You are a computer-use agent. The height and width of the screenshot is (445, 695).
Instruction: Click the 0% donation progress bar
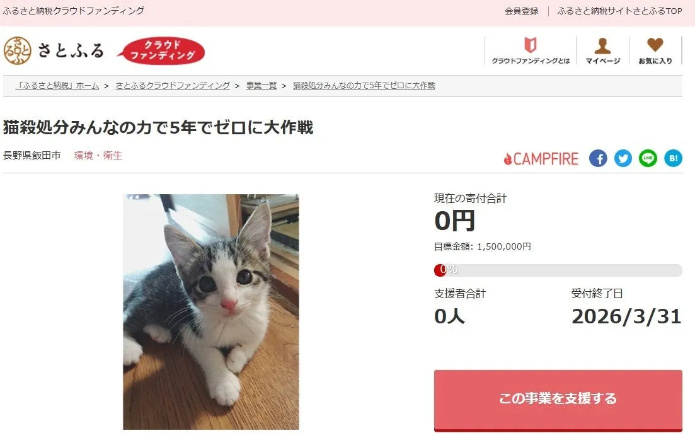[x=558, y=270]
